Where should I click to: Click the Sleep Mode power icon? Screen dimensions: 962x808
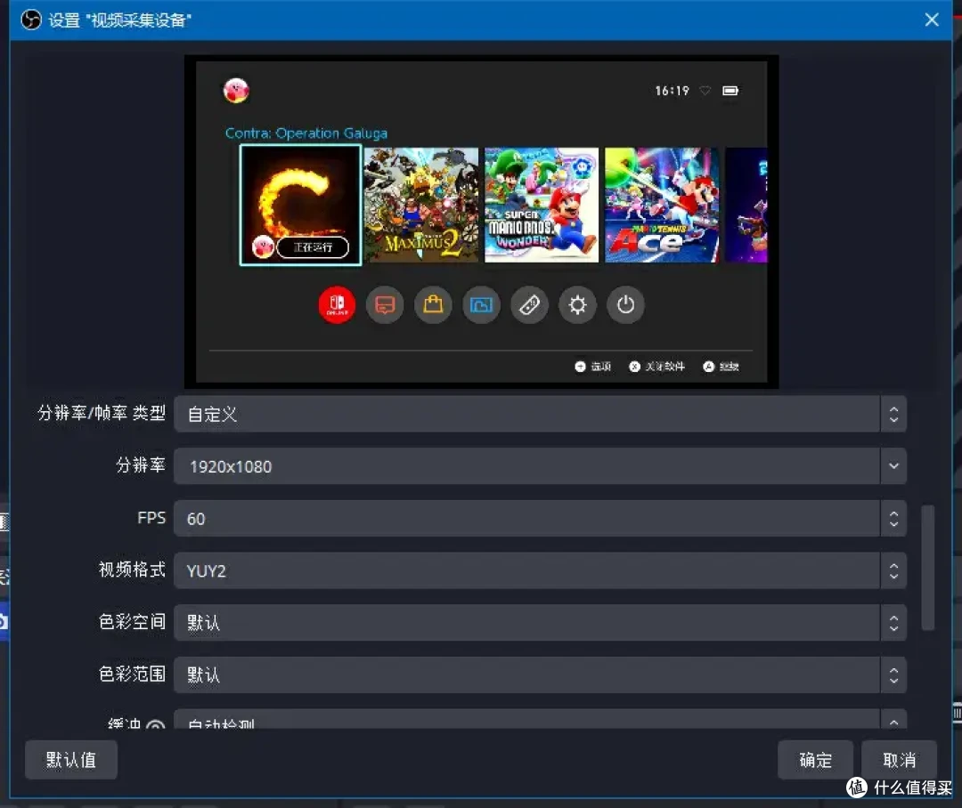[x=625, y=304]
